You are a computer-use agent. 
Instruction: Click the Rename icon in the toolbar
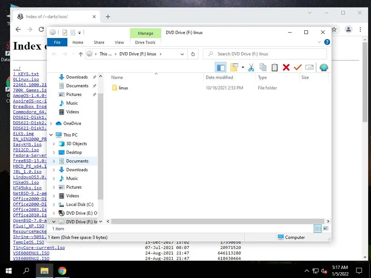click(x=309, y=67)
